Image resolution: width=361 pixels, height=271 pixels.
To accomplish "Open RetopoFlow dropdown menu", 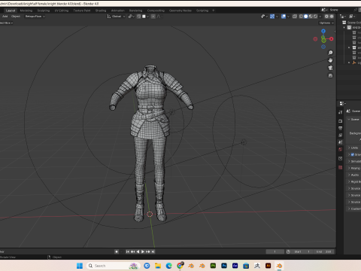I will point(35,17).
